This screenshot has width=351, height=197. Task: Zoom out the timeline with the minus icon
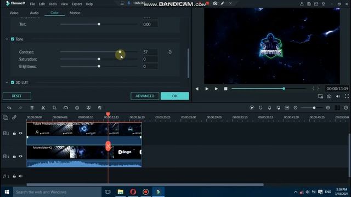(x=296, y=108)
